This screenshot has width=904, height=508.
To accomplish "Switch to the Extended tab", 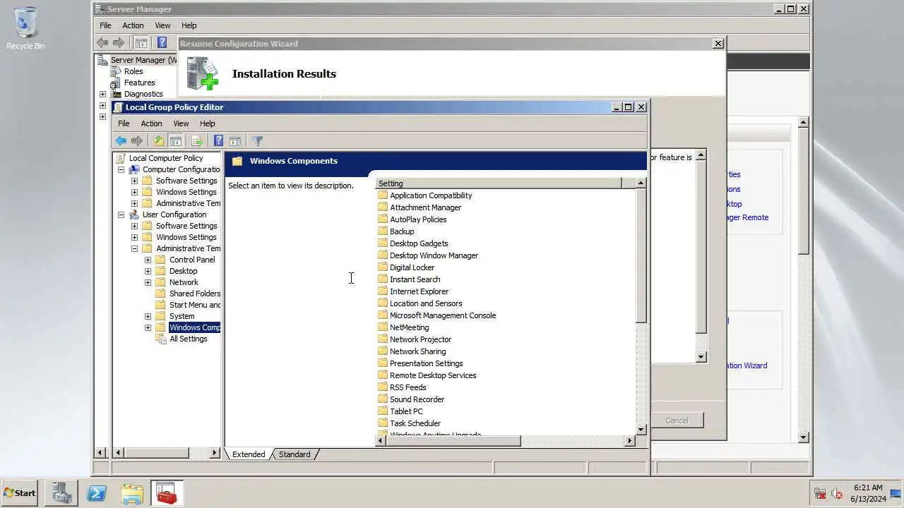I will [x=249, y=454].
